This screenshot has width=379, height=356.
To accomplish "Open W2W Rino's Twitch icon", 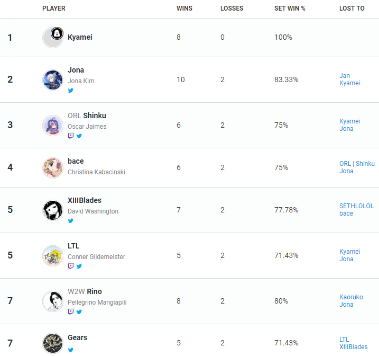I will point(71,311).
